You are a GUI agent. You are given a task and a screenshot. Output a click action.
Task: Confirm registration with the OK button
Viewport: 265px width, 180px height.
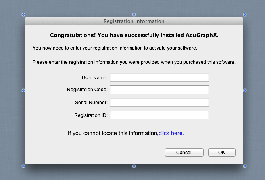(x=222, y=153)
